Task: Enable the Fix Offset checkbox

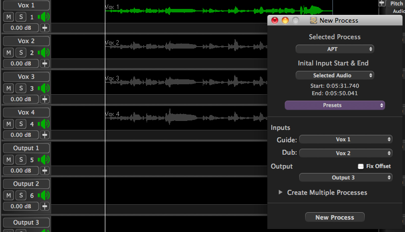Action: tap(361, 167)
